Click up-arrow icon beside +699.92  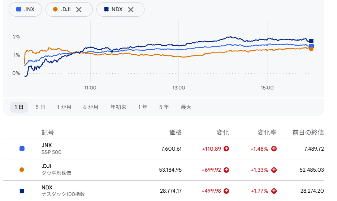click(x=226, y=170)
